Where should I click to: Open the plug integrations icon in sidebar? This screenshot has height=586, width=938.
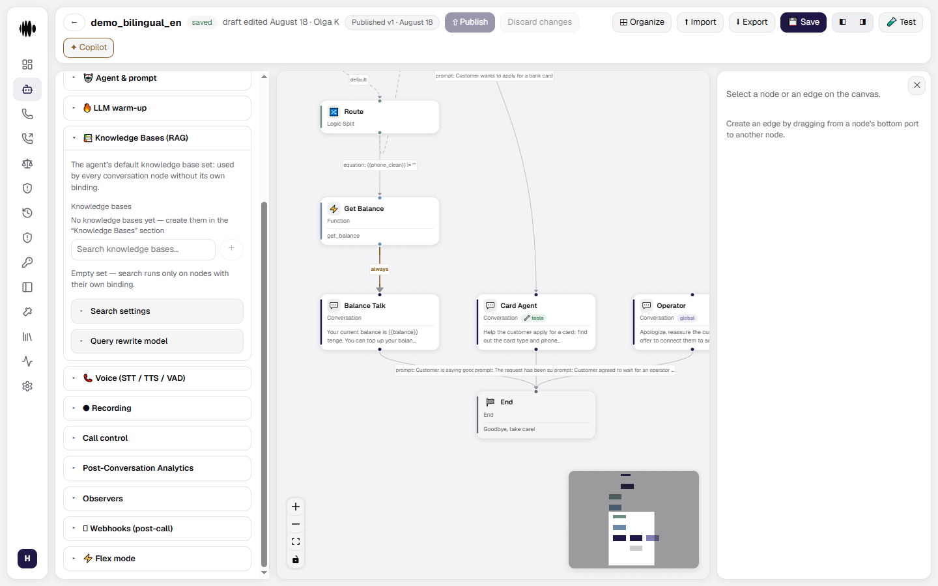click(x=27, y=312)
